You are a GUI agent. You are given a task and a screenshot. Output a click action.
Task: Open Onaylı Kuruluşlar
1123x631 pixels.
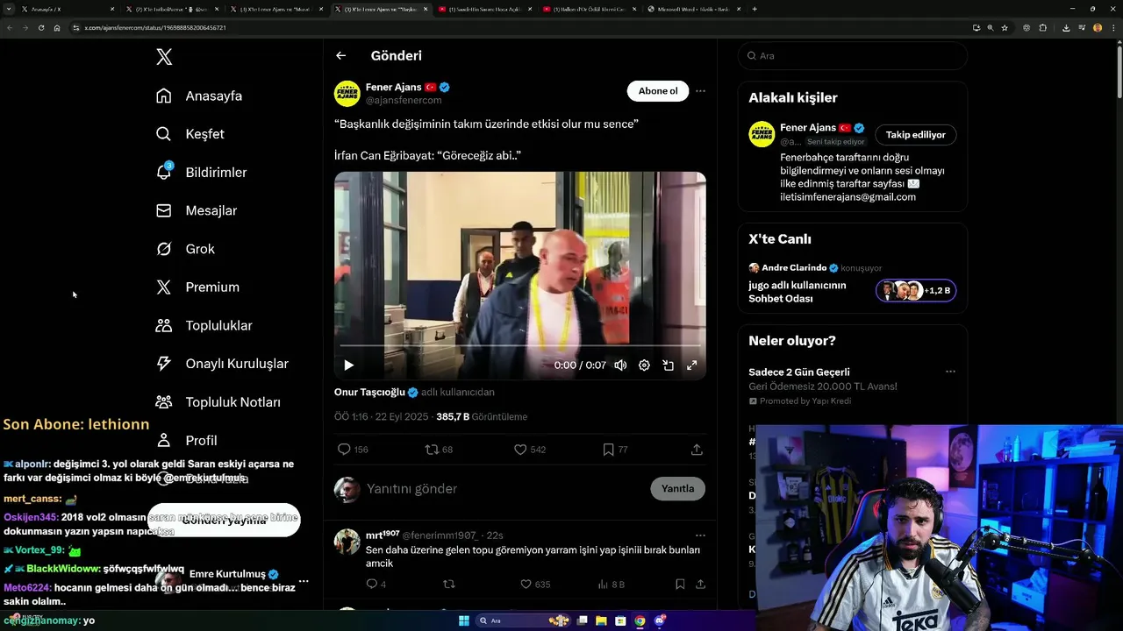(x=222, y=364)
